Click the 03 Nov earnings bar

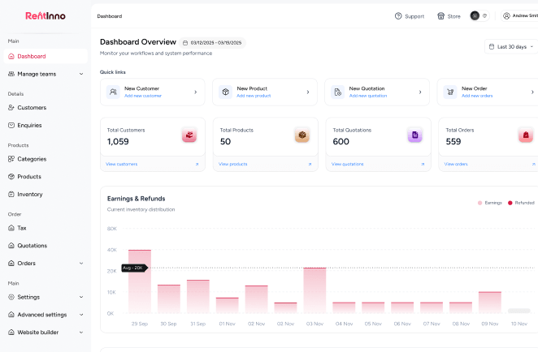[315, 290]
